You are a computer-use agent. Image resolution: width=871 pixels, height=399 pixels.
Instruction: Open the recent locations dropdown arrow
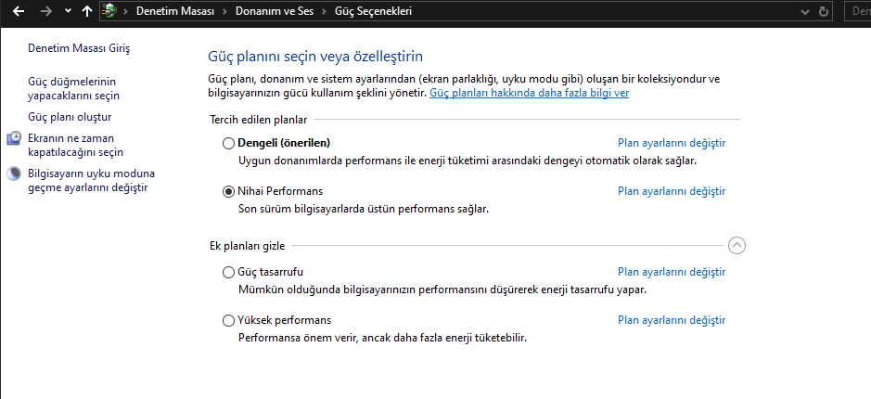coord(67,12)
